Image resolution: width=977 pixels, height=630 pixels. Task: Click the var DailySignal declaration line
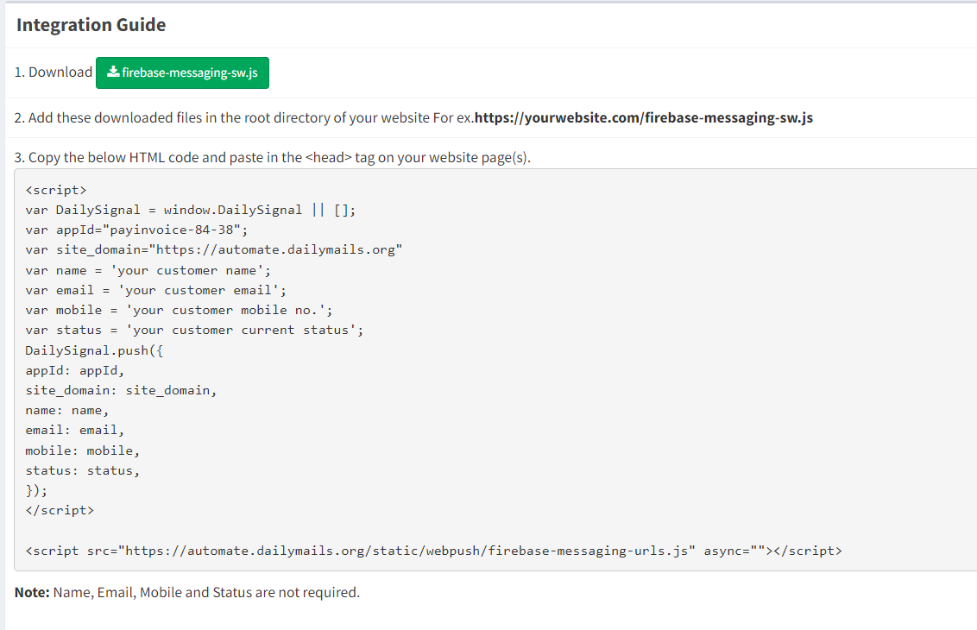(x=190, y=210)
